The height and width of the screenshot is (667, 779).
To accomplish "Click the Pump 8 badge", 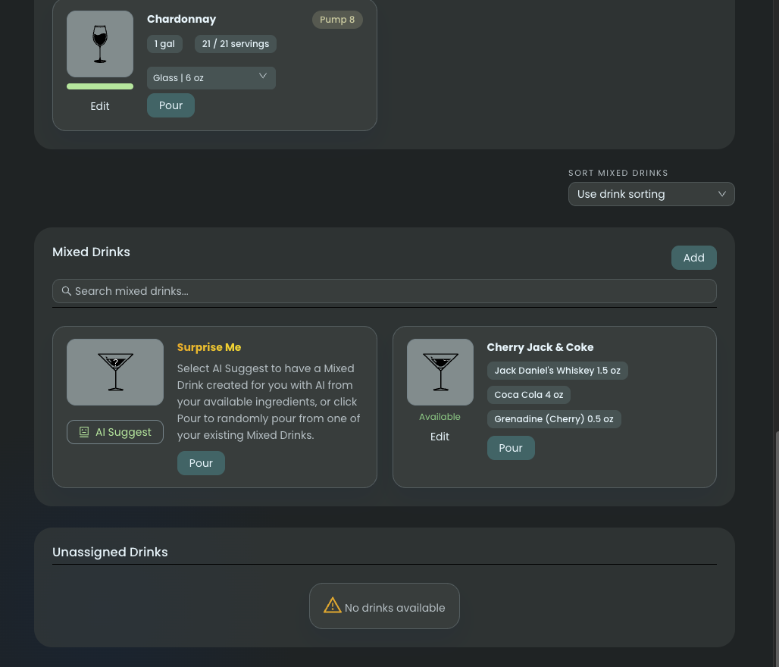I will 337,20.
